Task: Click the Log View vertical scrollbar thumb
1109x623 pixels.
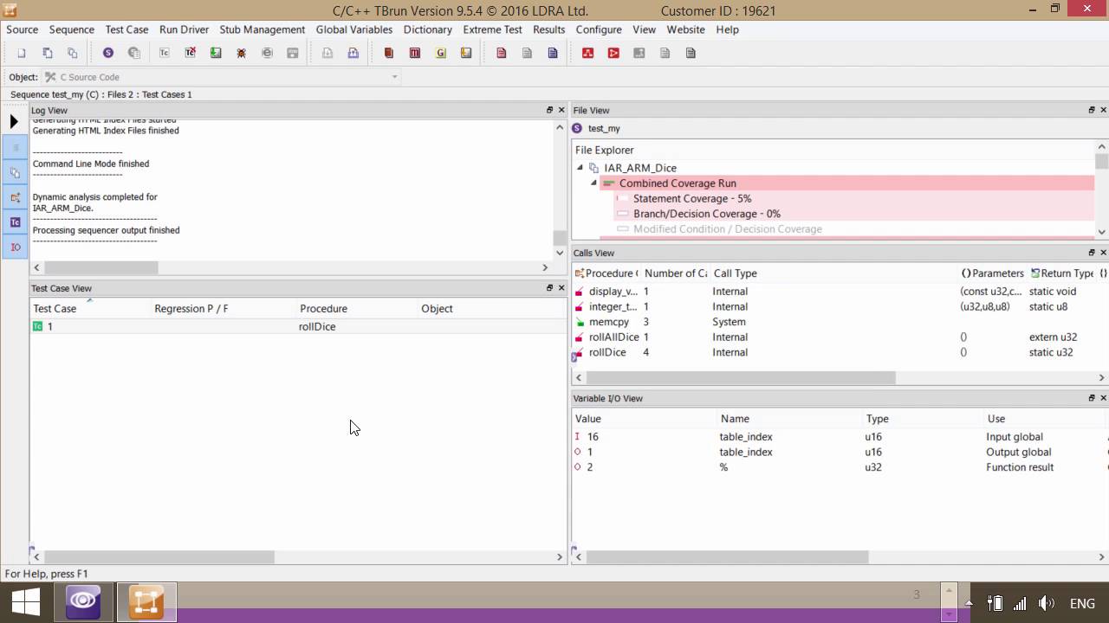Action: coord(560,238)
